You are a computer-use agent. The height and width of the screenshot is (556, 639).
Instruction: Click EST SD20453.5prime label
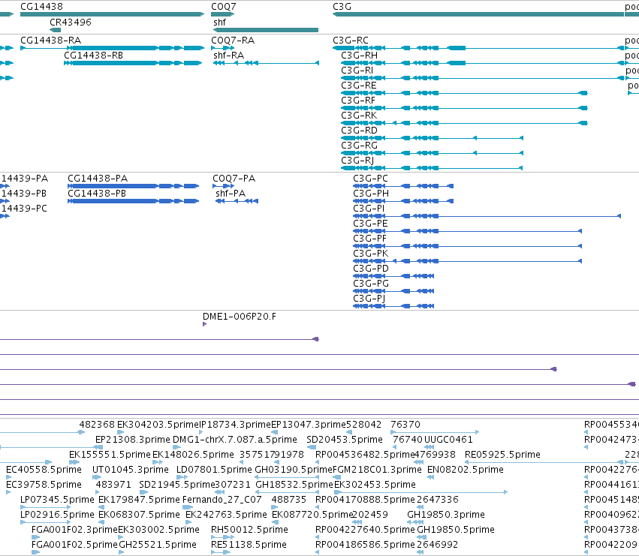(345, 440)
